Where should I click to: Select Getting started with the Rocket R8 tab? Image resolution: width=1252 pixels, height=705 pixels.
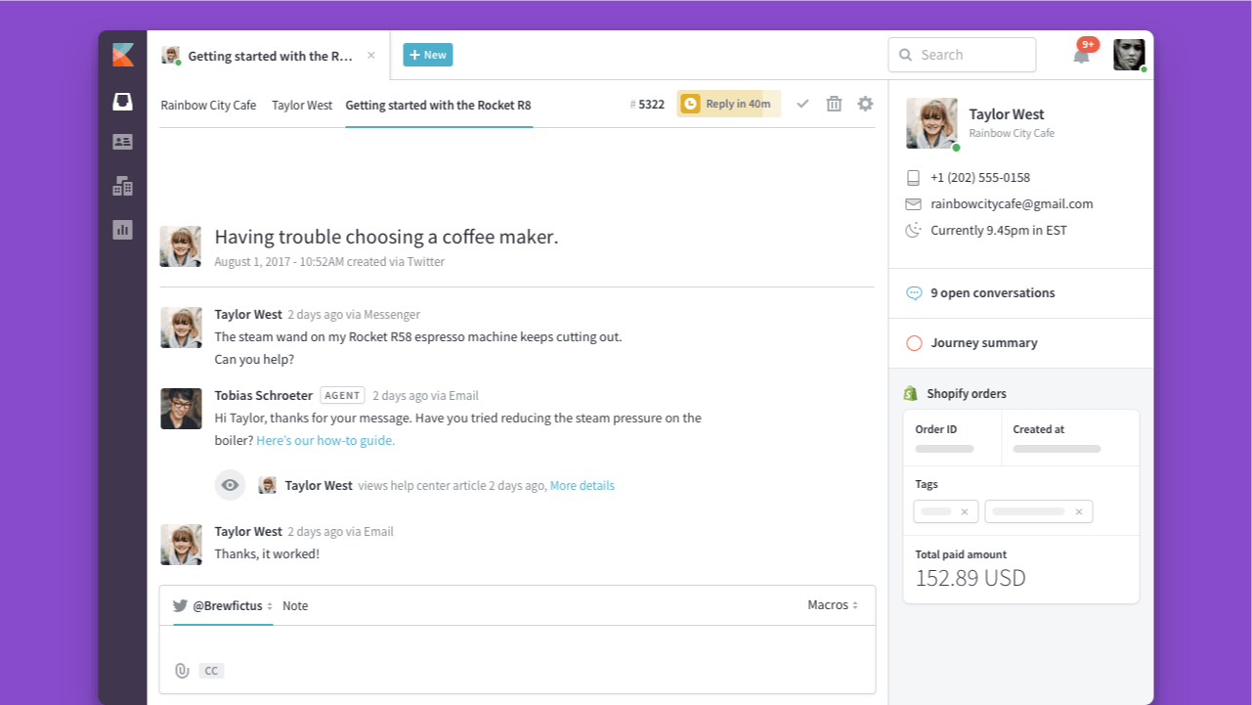click(438, 105)
